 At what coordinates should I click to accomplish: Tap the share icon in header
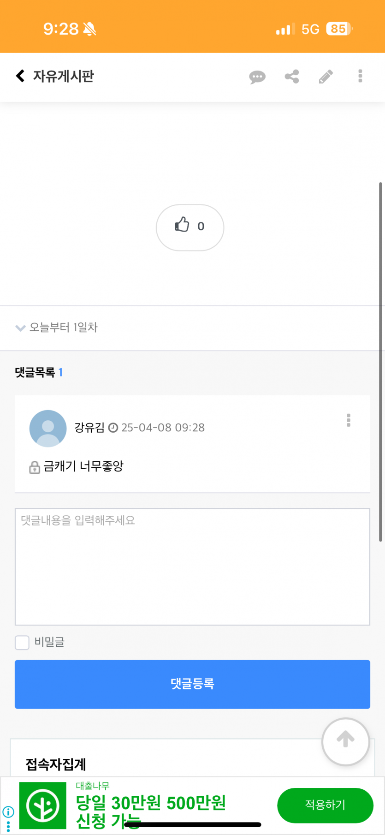[292, 77]
